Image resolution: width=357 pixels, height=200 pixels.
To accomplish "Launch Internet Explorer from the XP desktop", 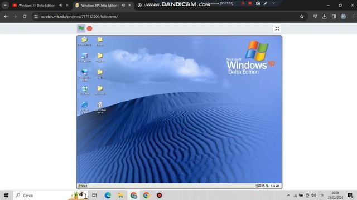I will (x=84, y=107).
